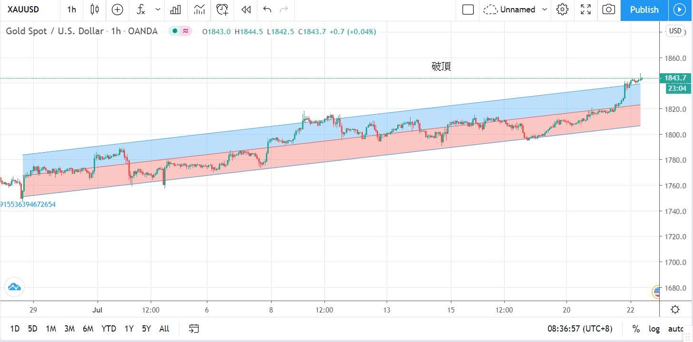Open the Indicators (fx) button
This screenshot has width=693, height=342.
(x=141, y=10)
